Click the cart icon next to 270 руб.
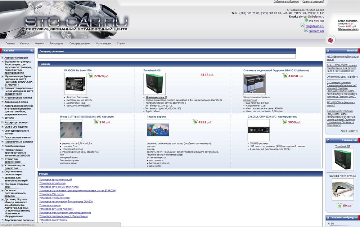The height and width of the screenshot is (227, 360). pos(96,122)
